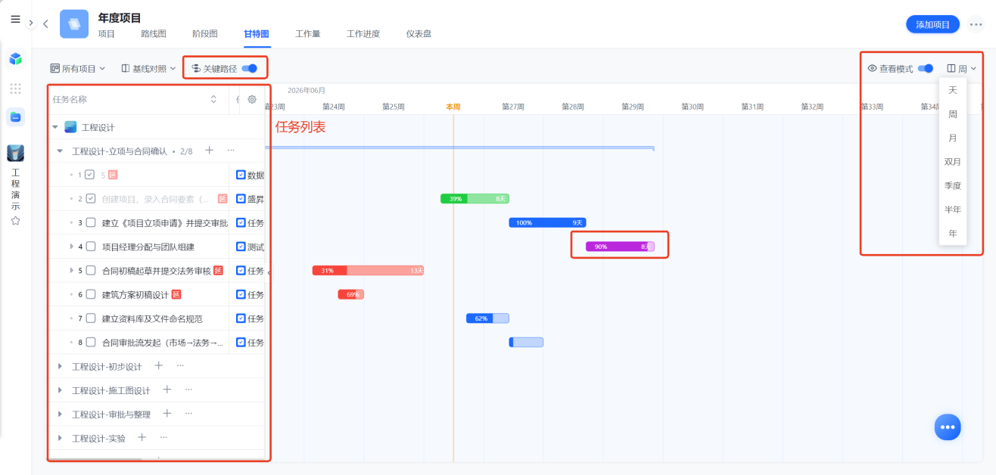The width and height of the screenshot is (996, 475).
Task: Expand the 工程设计-初步设计 group
Action: click(60, 366)
